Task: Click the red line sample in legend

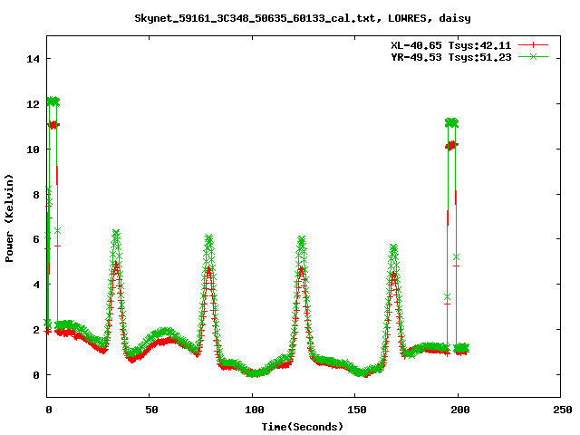Action: tap(533, 45)
